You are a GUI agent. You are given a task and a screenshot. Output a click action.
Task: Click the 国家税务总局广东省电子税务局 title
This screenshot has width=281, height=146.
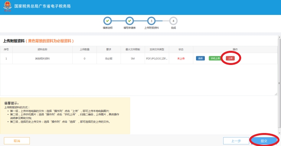click(42, 6)
